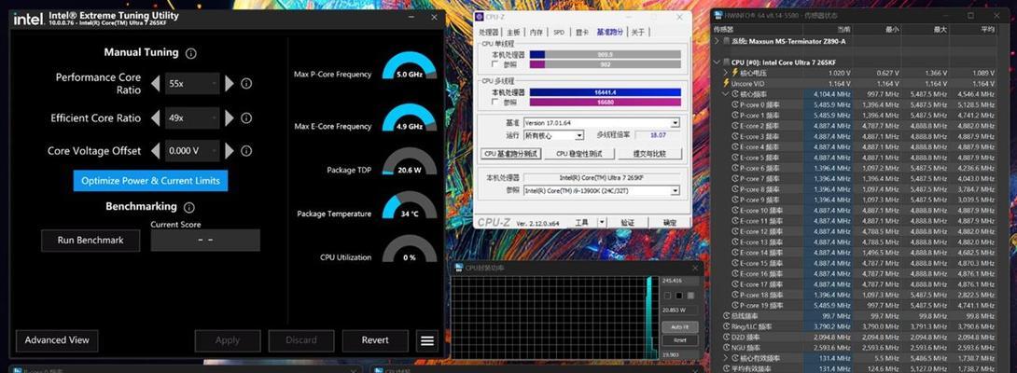Lower Core Voltage Offset with left arrow
Screen dimensions: 1017x373
coord(155,150)
